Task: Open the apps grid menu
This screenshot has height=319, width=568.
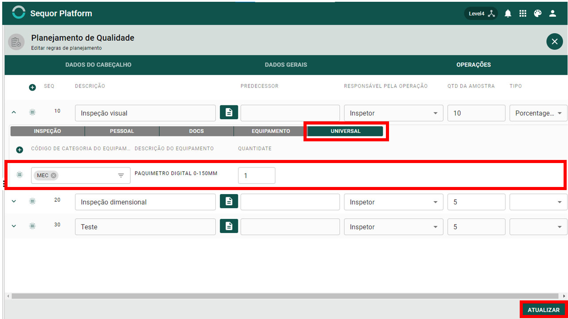Action: click(523, 13)
